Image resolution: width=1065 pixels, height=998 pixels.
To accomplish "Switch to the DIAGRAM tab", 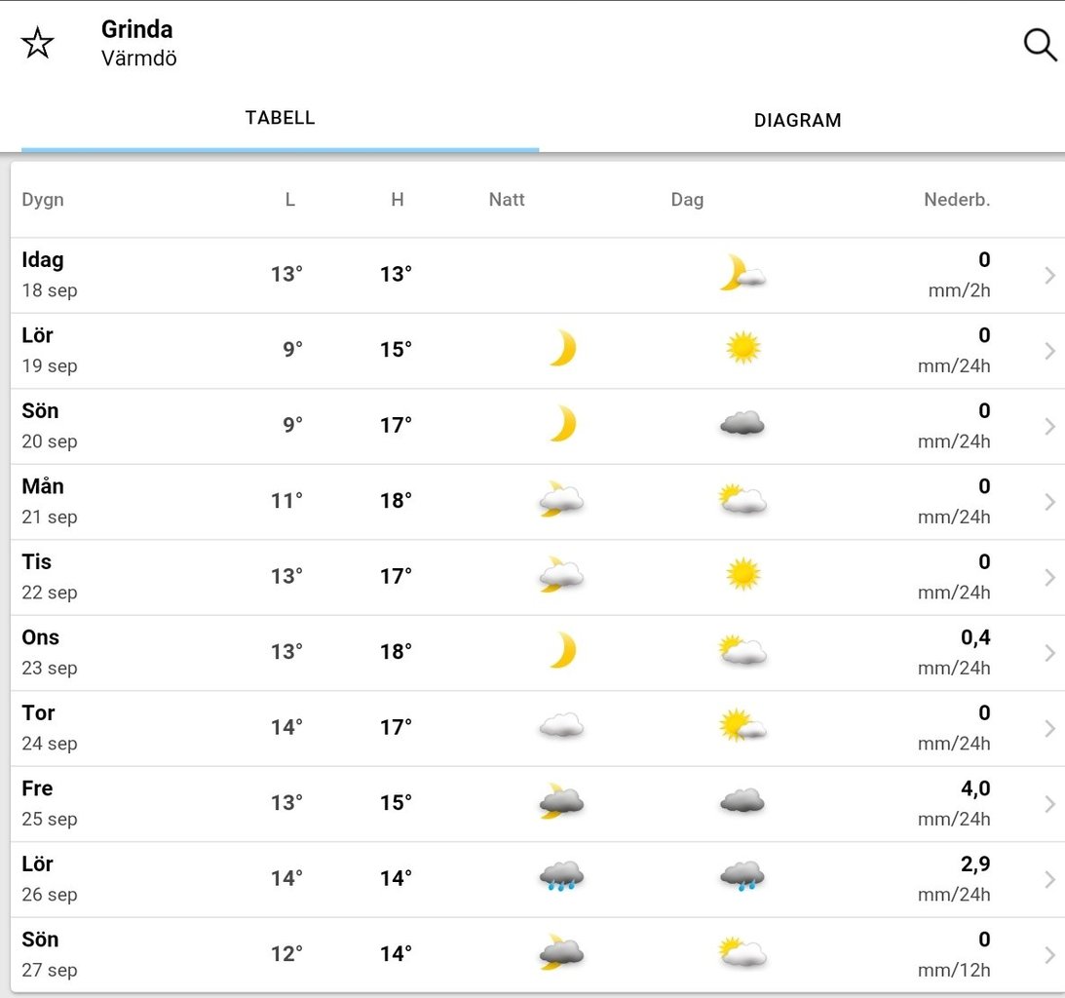I will tap(797, 121).
